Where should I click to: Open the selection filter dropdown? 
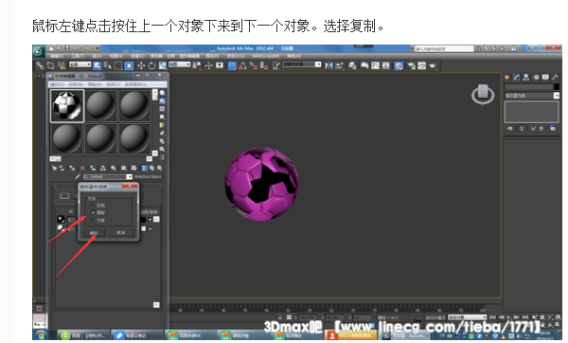[80, 64]
